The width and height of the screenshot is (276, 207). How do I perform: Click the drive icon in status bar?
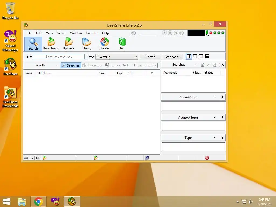(x=26, y=158)
